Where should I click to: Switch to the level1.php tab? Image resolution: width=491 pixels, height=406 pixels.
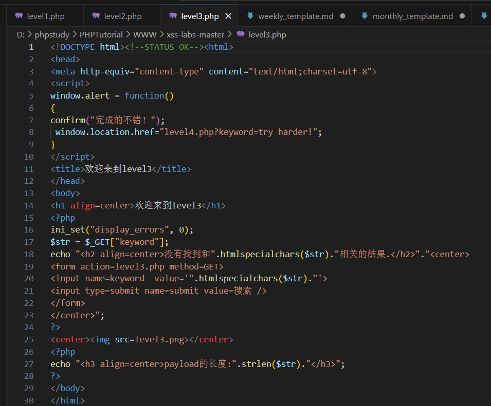click(x=45, y=16)
